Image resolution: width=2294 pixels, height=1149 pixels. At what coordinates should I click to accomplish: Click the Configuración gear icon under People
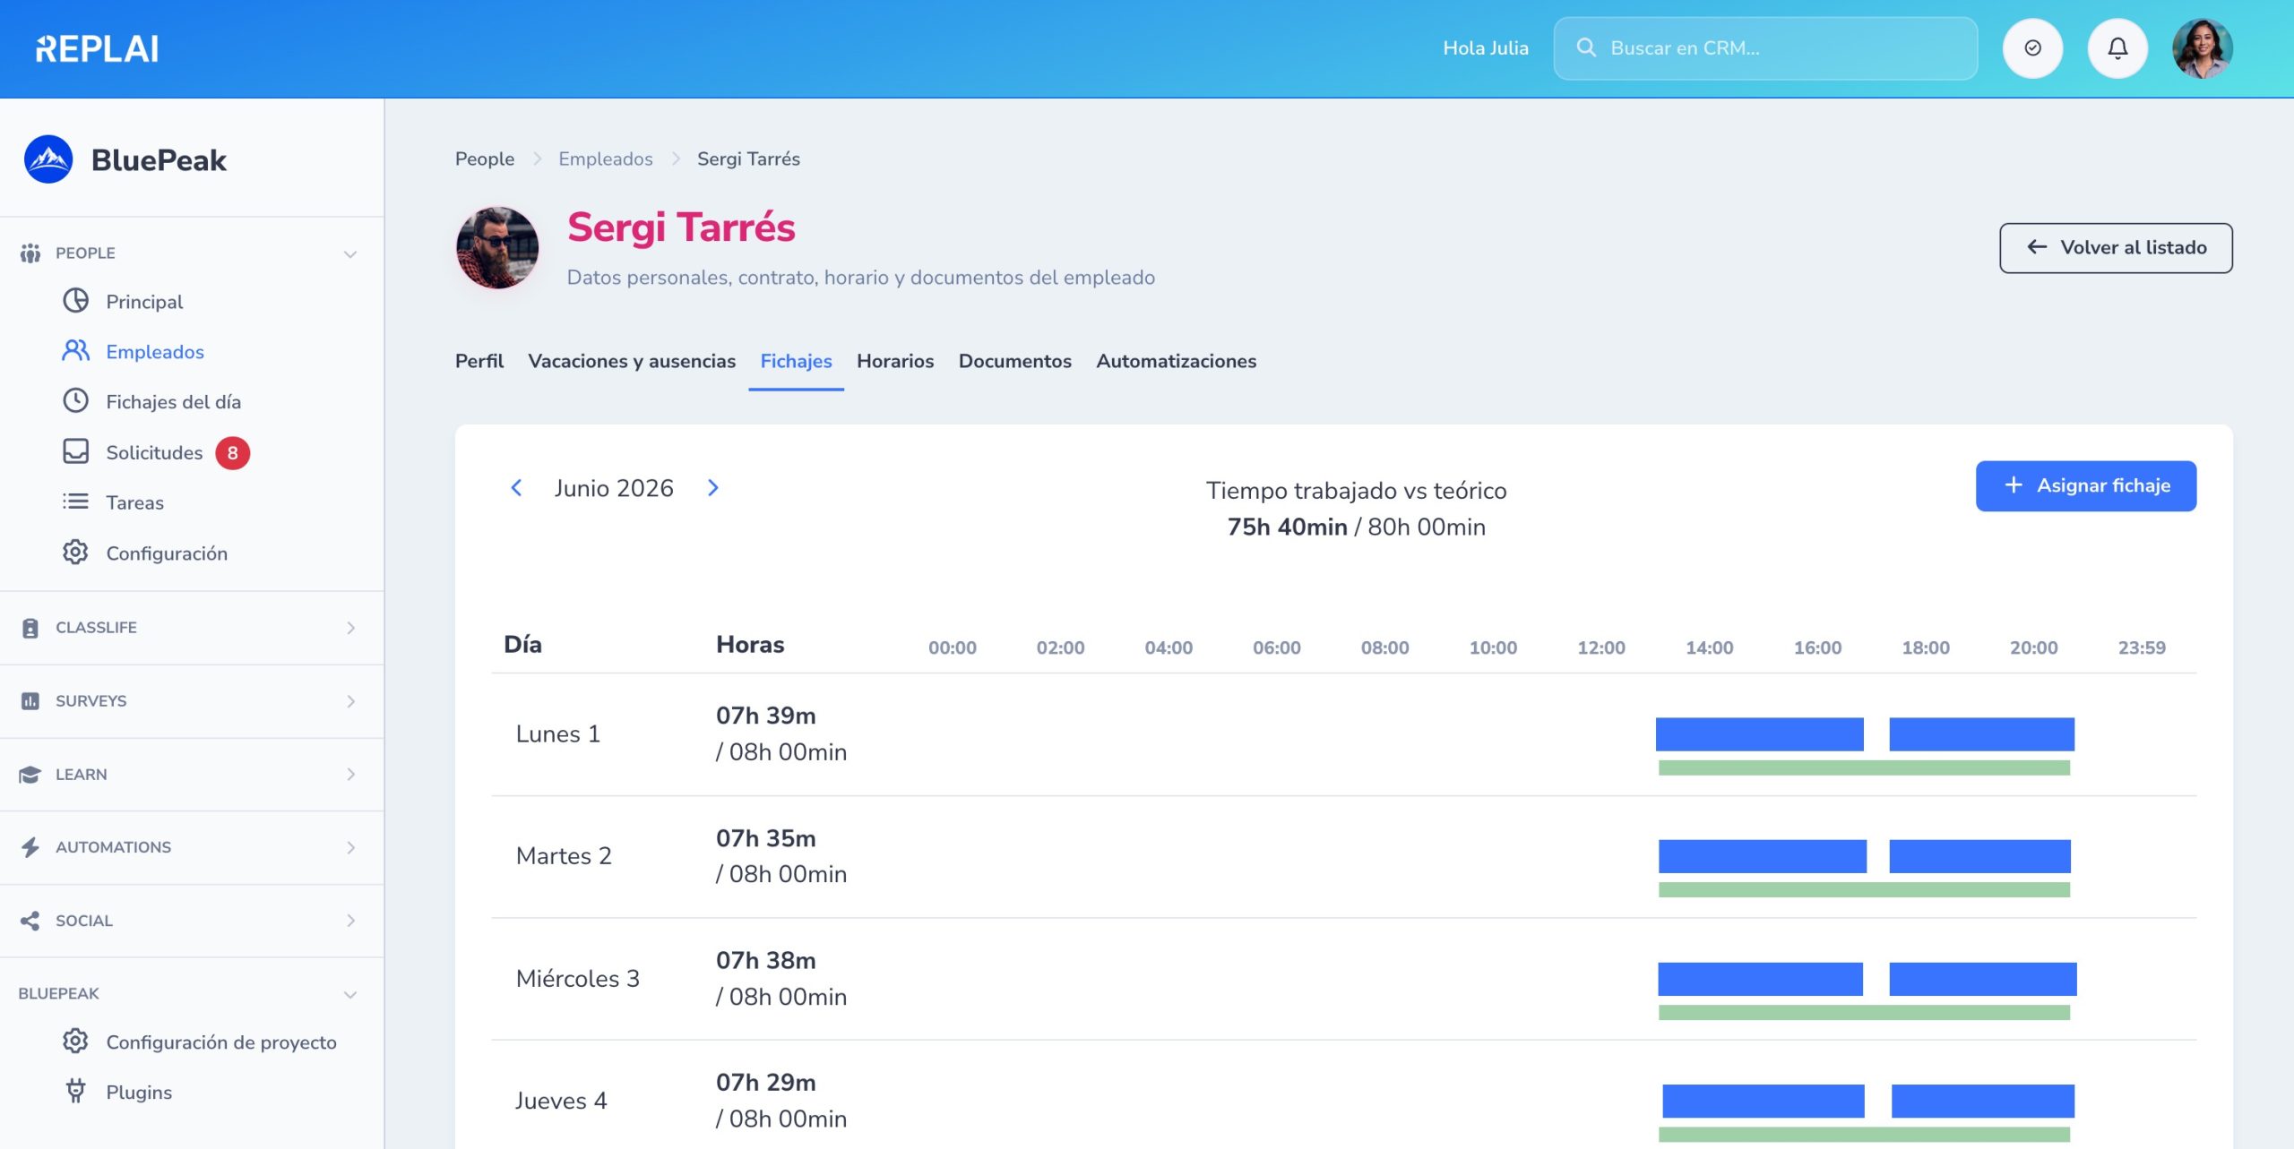(x=75, y=553)
